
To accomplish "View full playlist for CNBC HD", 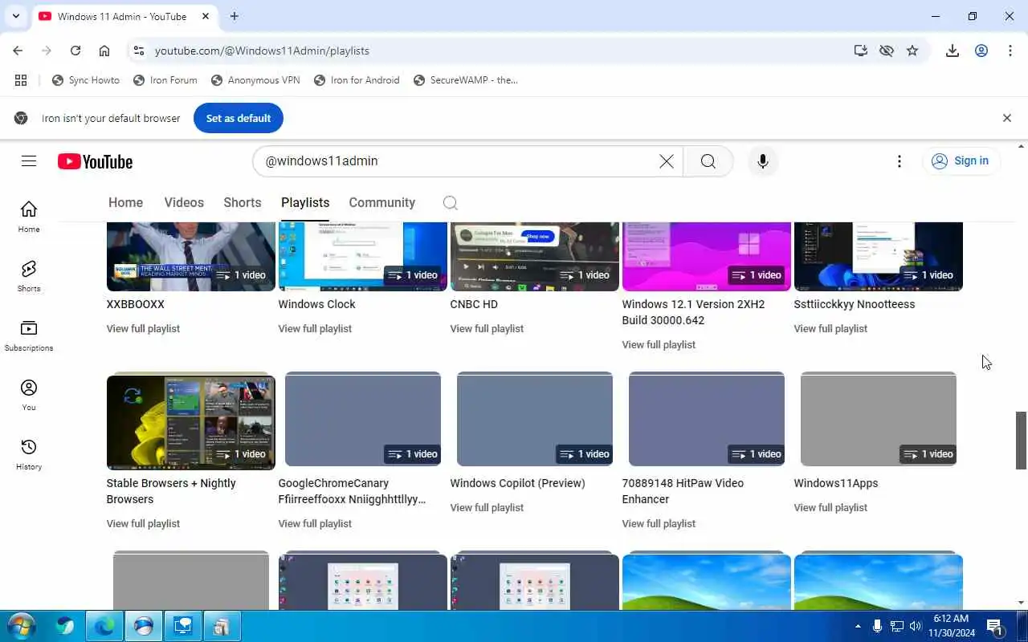I will [x=487, y=328].
